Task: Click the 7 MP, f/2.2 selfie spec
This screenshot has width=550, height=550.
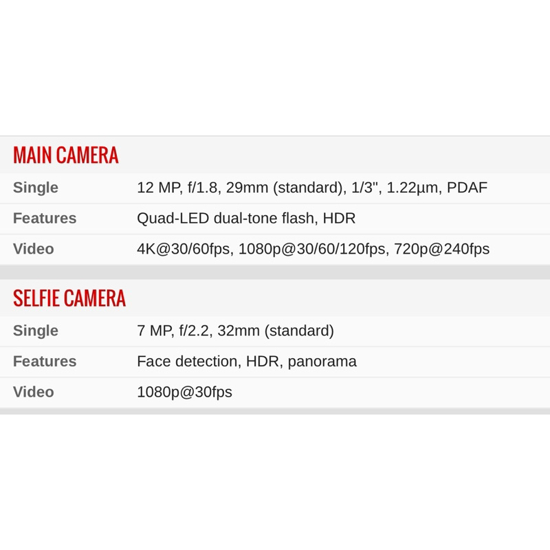Action: point(175,331)
